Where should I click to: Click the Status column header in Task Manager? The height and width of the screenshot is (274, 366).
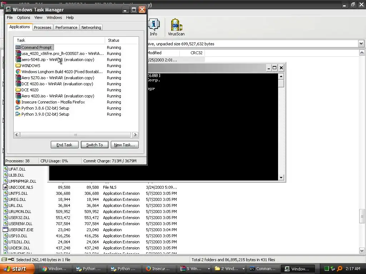pos(122,40)
